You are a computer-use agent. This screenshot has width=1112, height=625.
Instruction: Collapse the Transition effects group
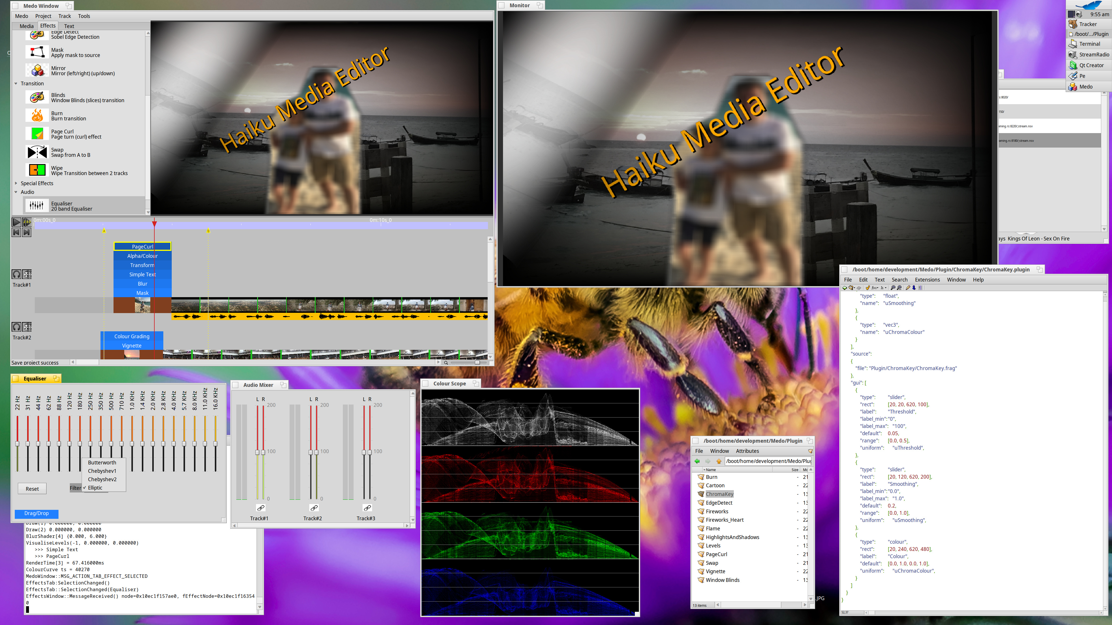pyautogui.click(x=16, y=84)
